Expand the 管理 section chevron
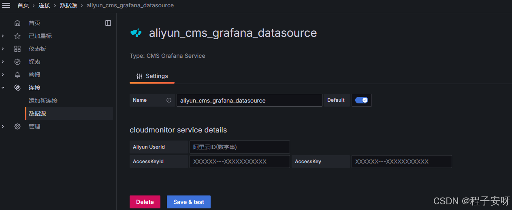This screenshot has height=210, width=512. [x=3, y=126]
